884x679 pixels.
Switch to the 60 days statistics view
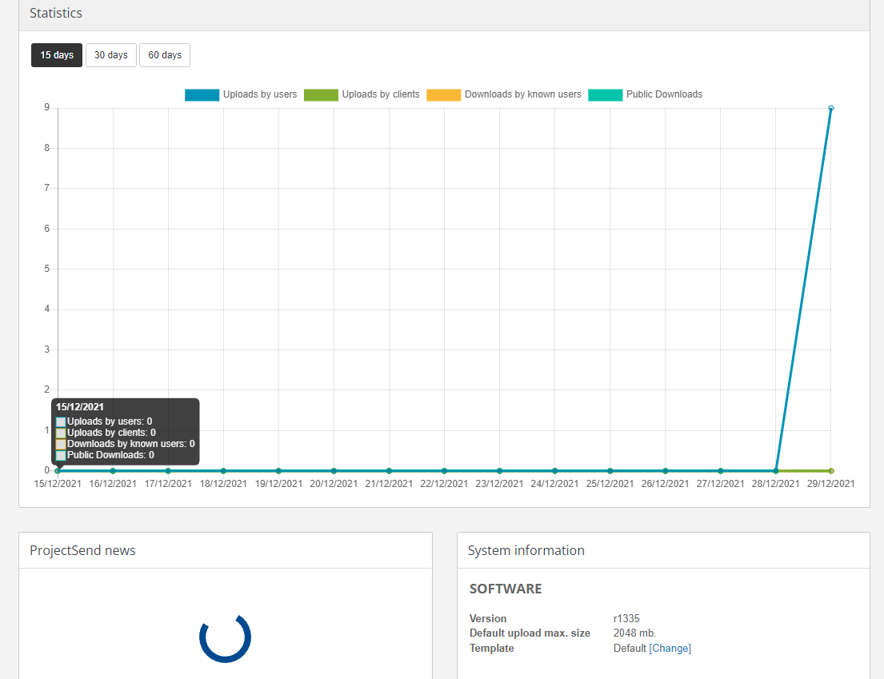pos(165,55)
